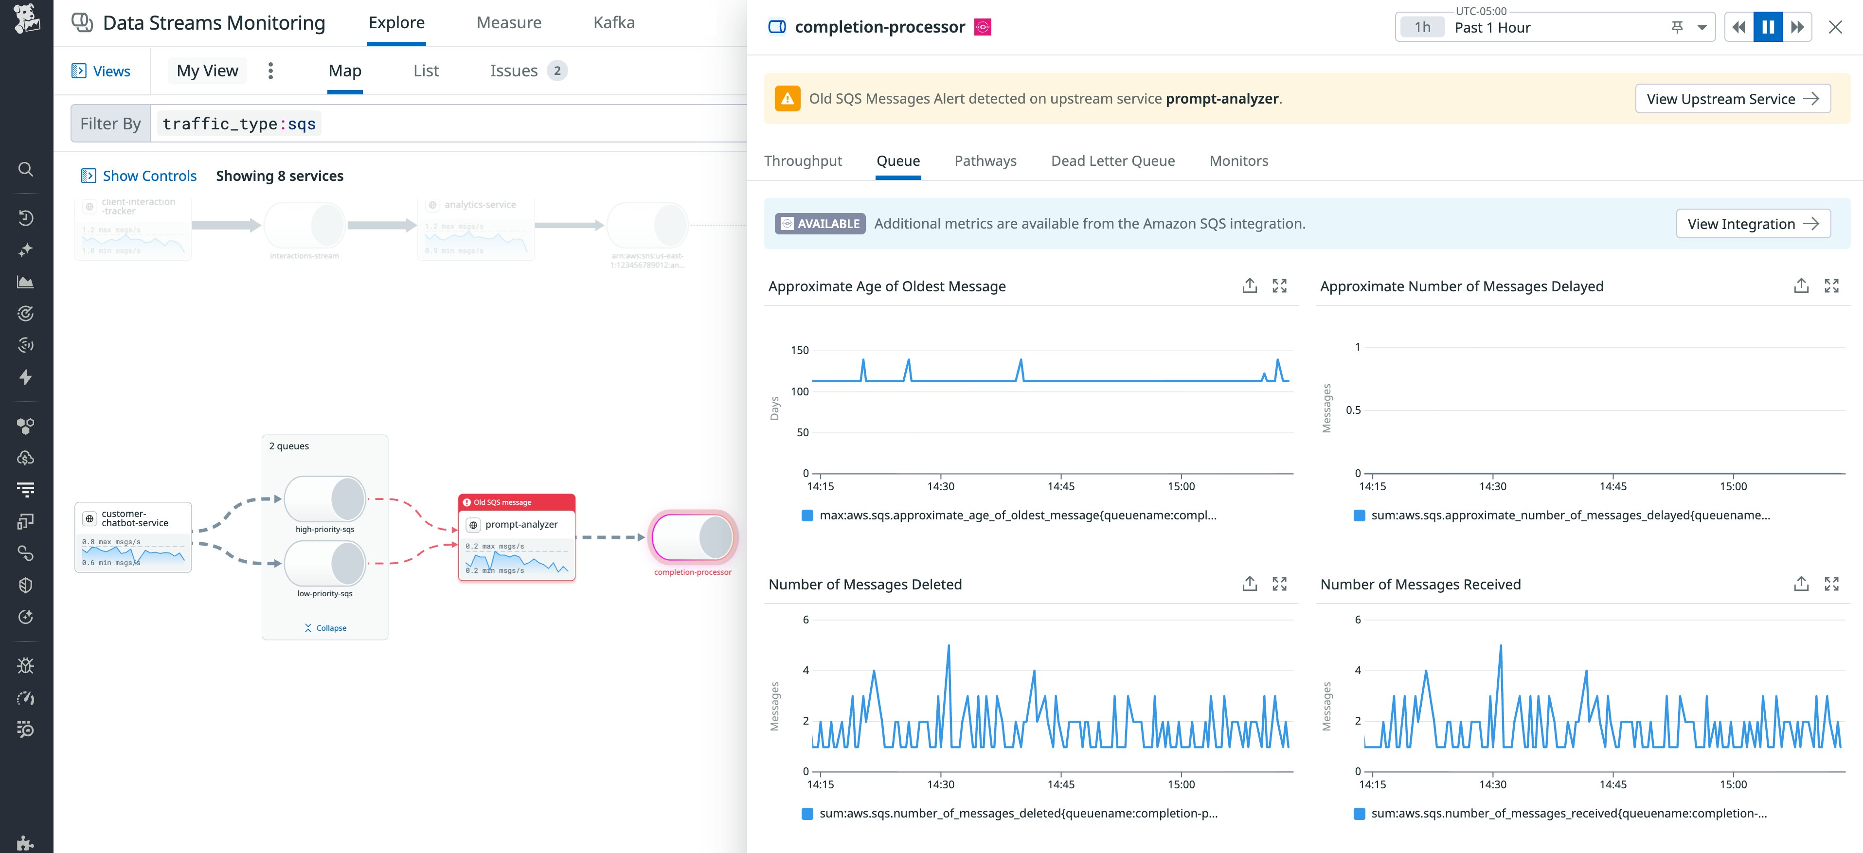Export the Approximate Age of Oldest Message graph
The width and height of the screenshot is (1863, 853).
[x=1249, y=285]
